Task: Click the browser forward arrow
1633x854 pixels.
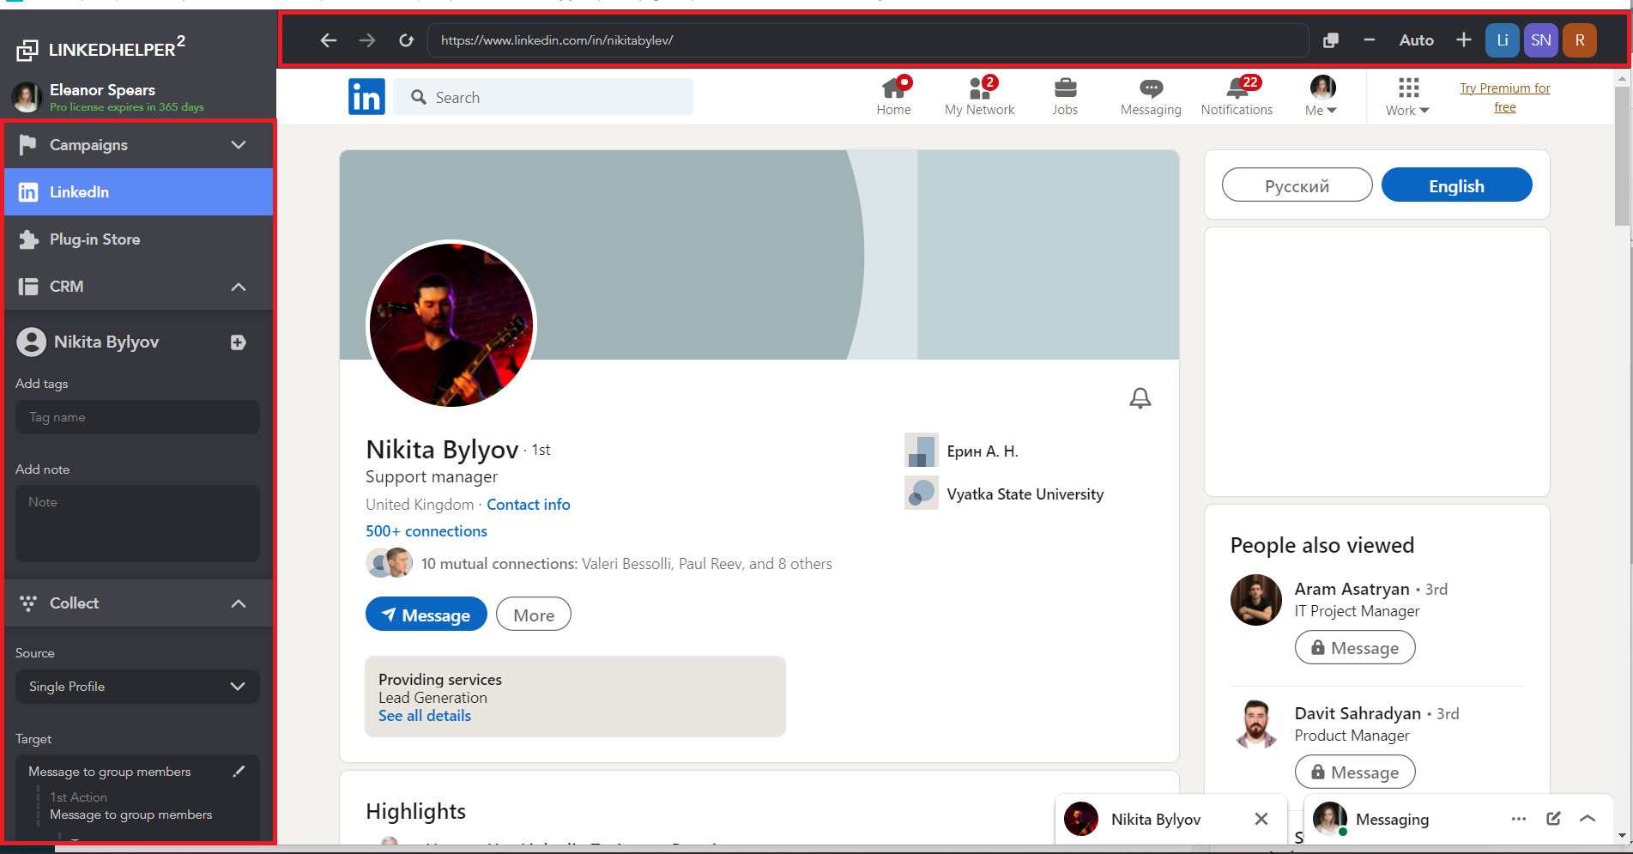Action: click(x=367, y=40)
